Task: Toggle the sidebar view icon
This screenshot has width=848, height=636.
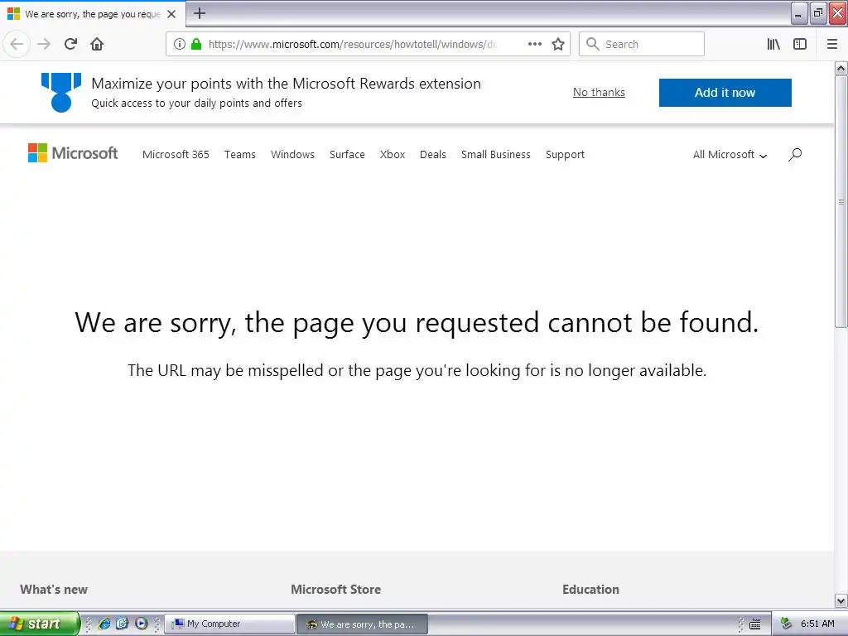Action: click(x=800, y=44)
